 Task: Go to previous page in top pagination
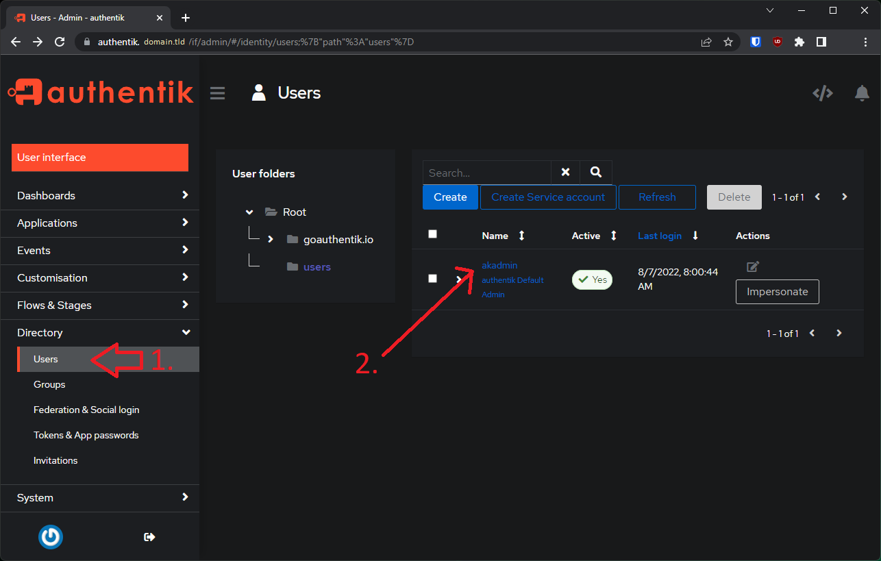pos(817,197)
